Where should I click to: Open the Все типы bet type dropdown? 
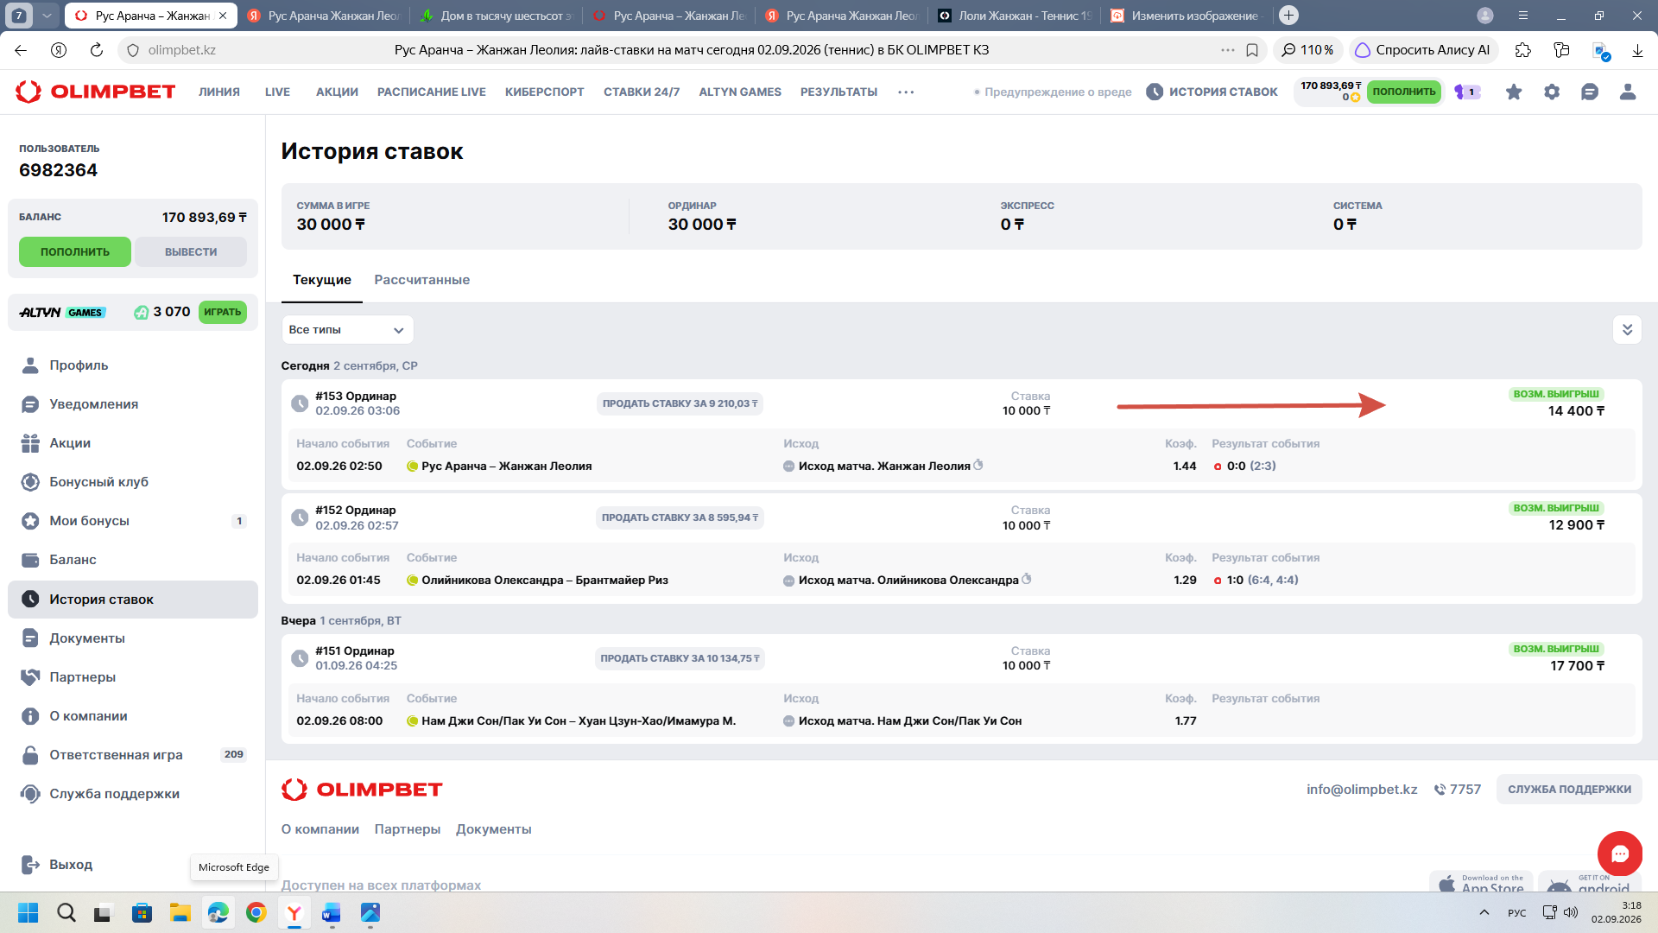(347, 330)
